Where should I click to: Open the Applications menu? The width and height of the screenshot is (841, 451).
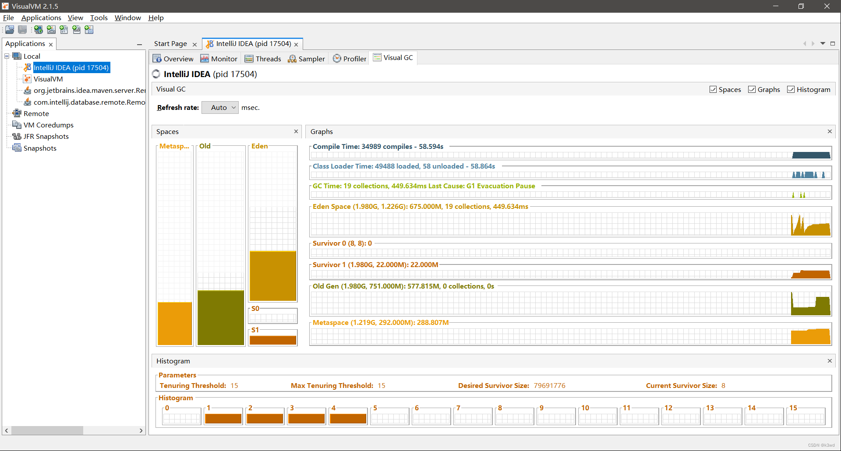[41, 18]
